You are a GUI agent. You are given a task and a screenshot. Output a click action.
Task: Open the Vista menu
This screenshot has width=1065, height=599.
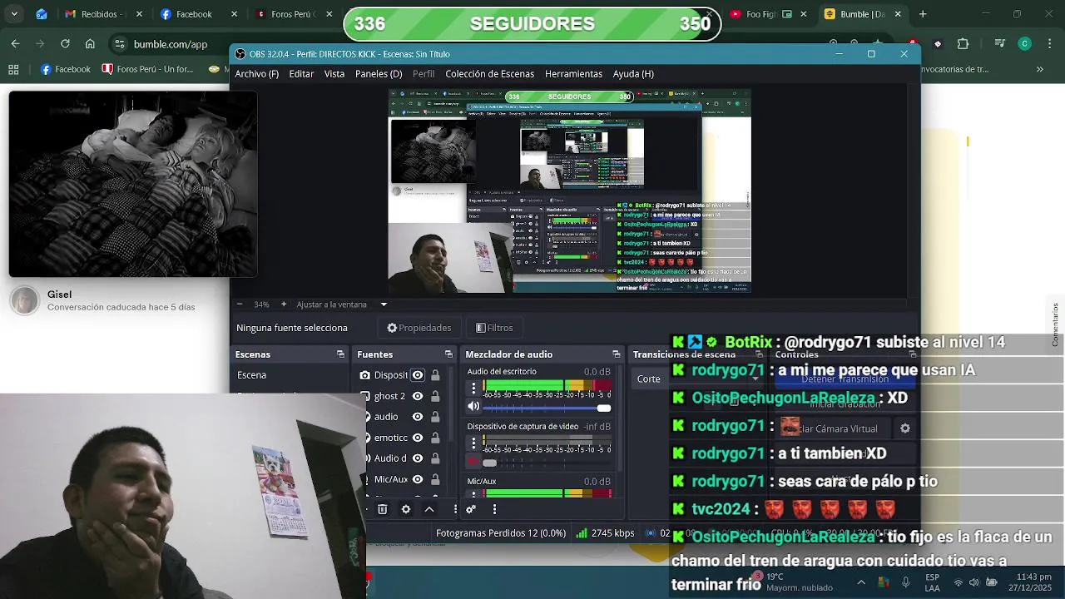(x=334, y=74)
